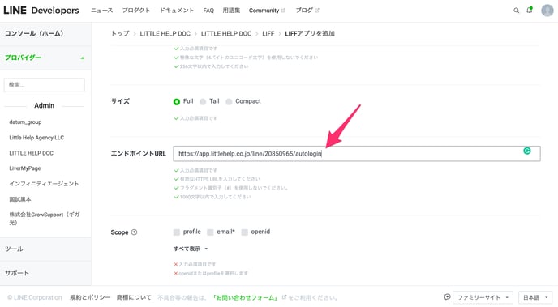Open 規約とポリシー footer link
The width and height of the screenshot is (558, 307).
point(90,297)
